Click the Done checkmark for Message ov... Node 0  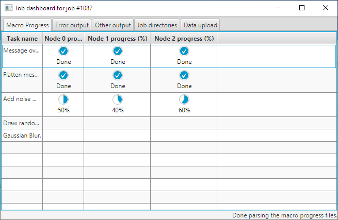(x=63, y=51)
